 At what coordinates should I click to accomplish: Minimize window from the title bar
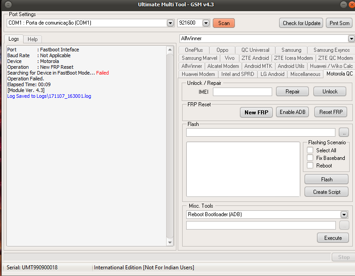click(x=343, y=4)
